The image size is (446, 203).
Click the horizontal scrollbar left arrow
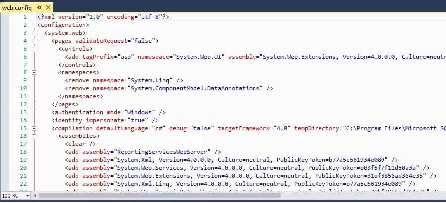pos(35,196)
